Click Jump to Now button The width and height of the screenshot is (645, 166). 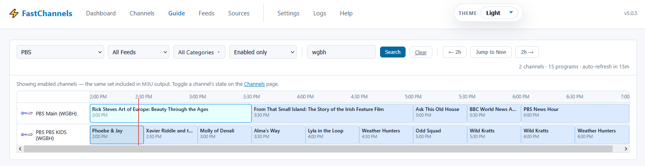pyautogui.click(x=491, y=52)
